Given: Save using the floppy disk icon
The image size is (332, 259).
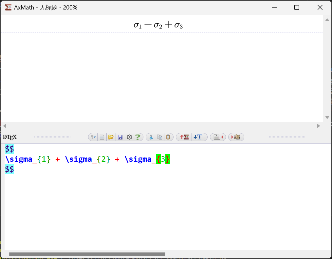Looking at the screenshot, I should coord(120,137).
